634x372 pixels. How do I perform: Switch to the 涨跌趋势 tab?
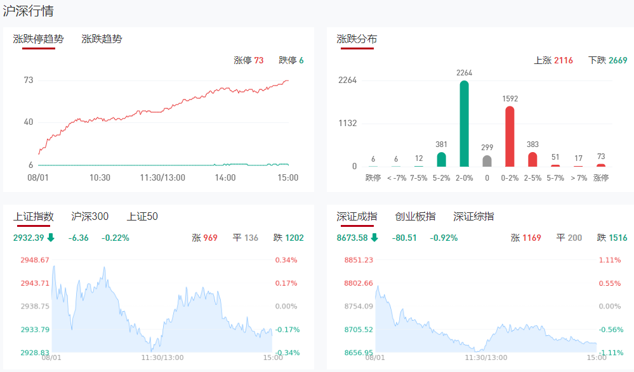(x=102, y=39)
